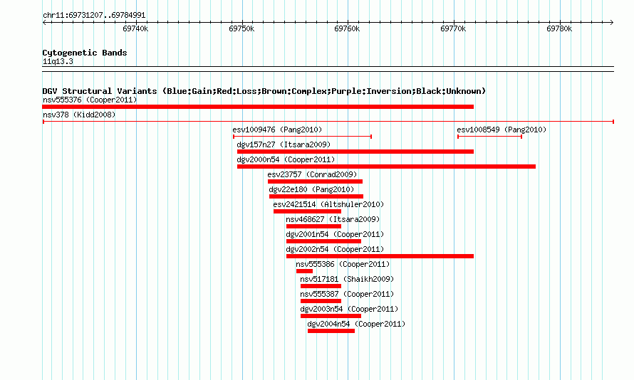Click the esv2421514 red bar
The height and width of the screenshot is (380, 634).
click(307, 211)
